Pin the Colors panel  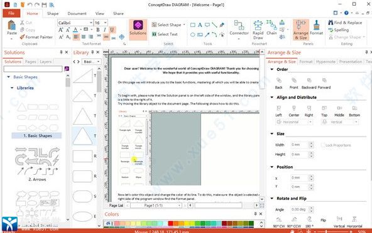[255, 214]
